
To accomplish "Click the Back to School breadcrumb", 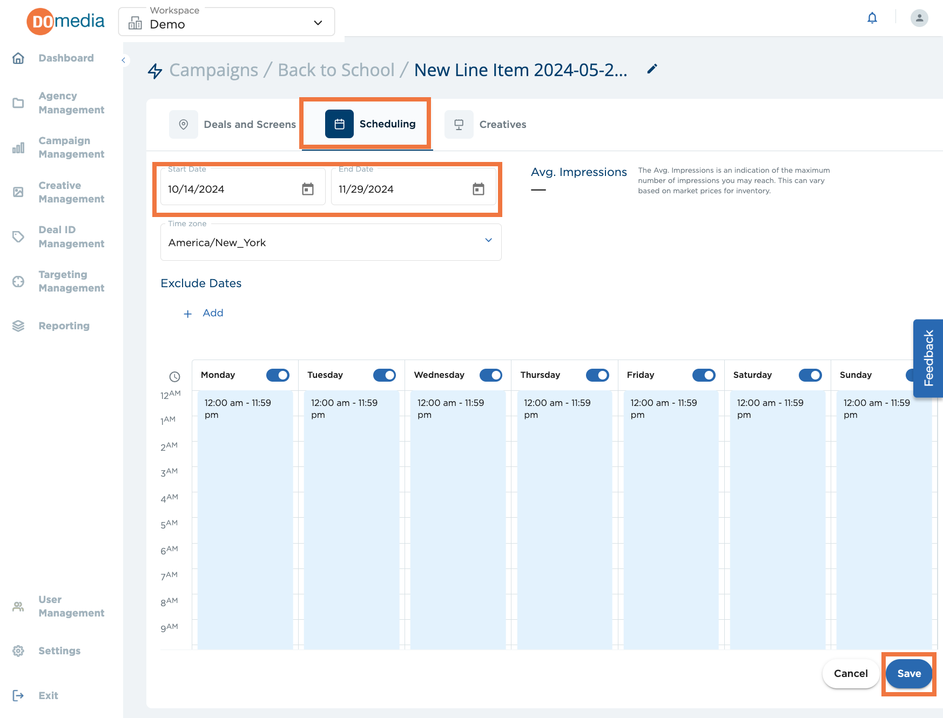I will (x=336, y=70).
